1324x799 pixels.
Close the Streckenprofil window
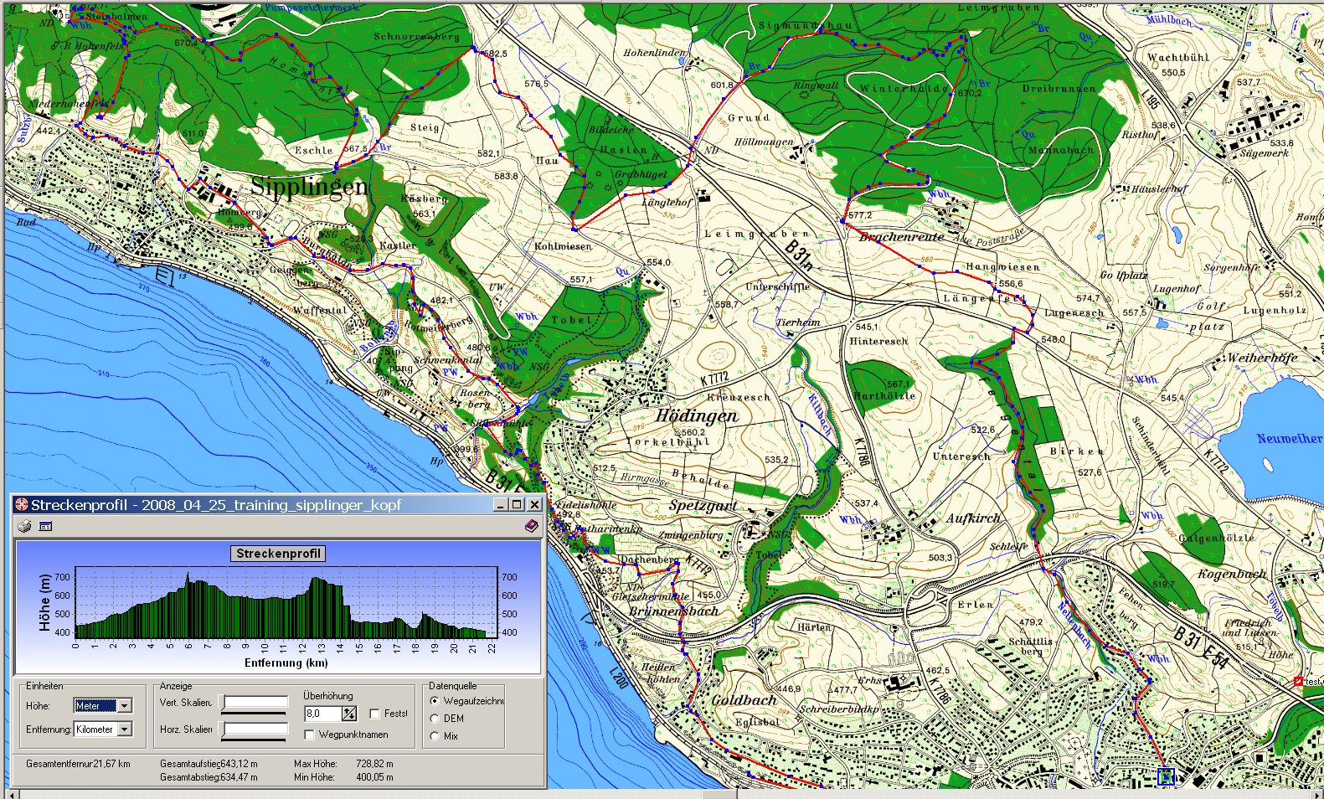click(x=534, y=504)
